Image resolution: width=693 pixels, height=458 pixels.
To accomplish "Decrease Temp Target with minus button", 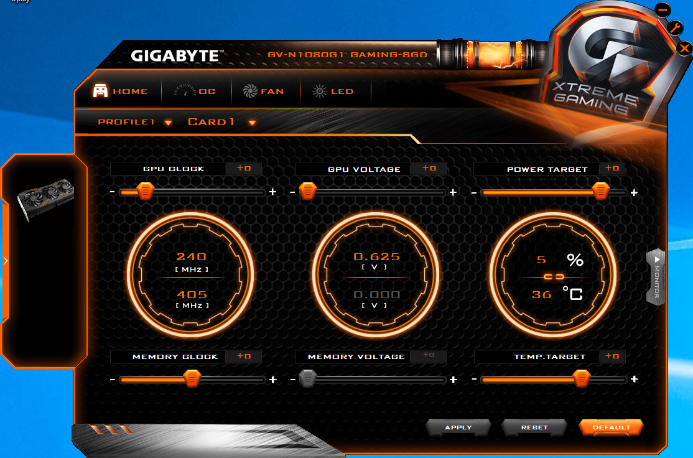I will point(474,380).
